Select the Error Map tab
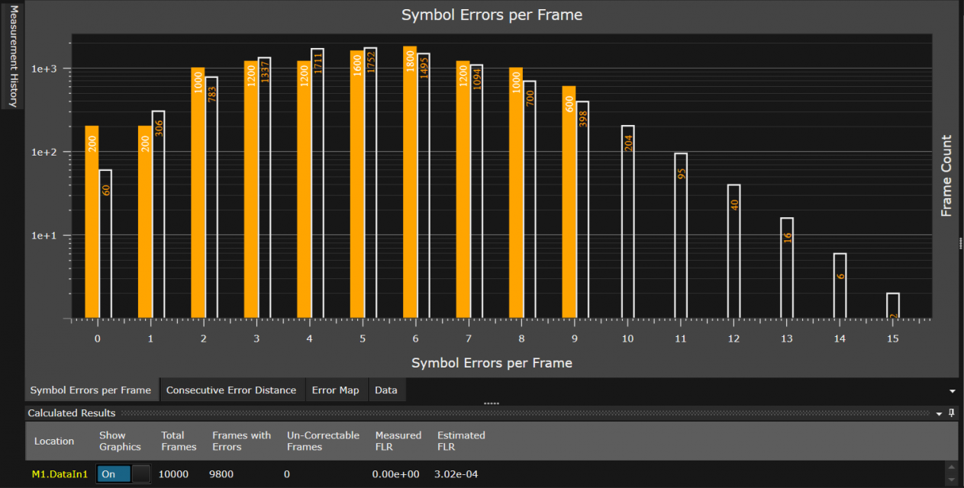This screenshot has height=488, width=964. [x=335, y=390]
